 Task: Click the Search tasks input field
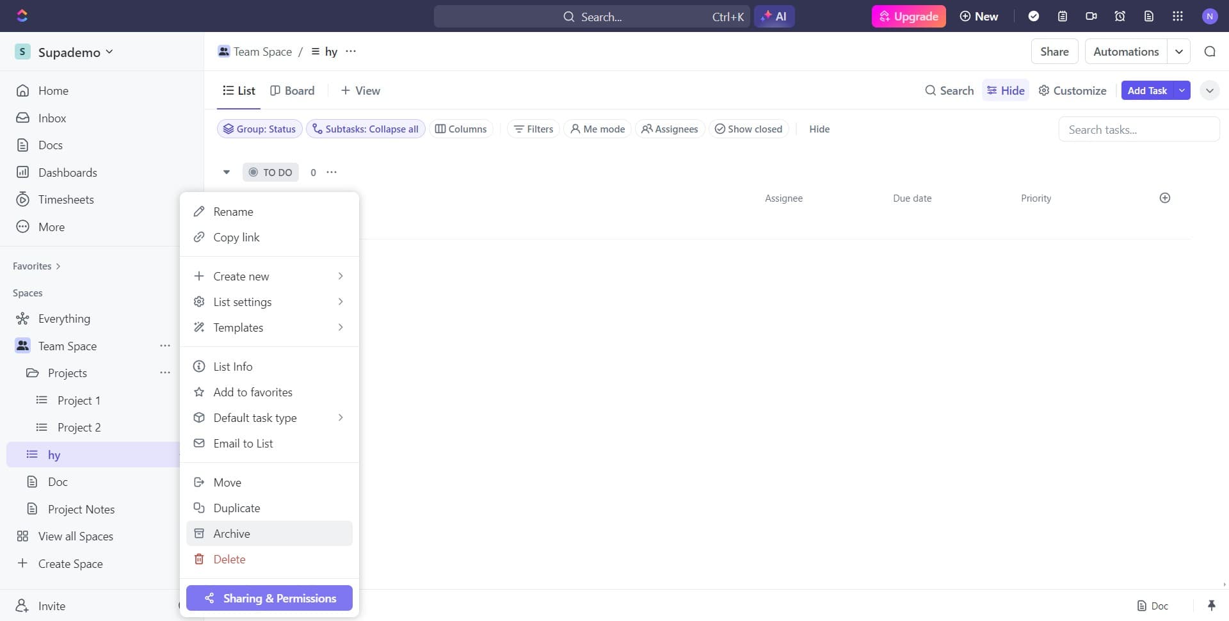pos(1139,129)
